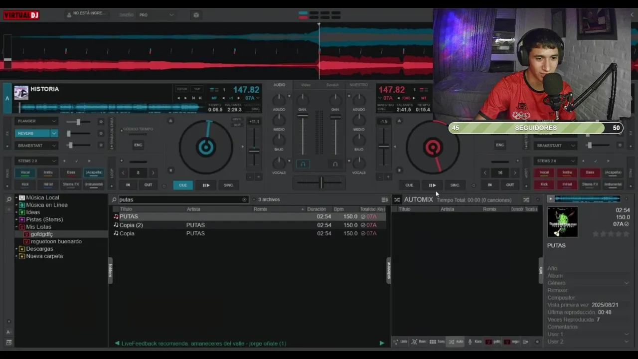Open the Brakestart effect settings gear on deck A
The image size is (638, 359).
click(x=101, y=146)
